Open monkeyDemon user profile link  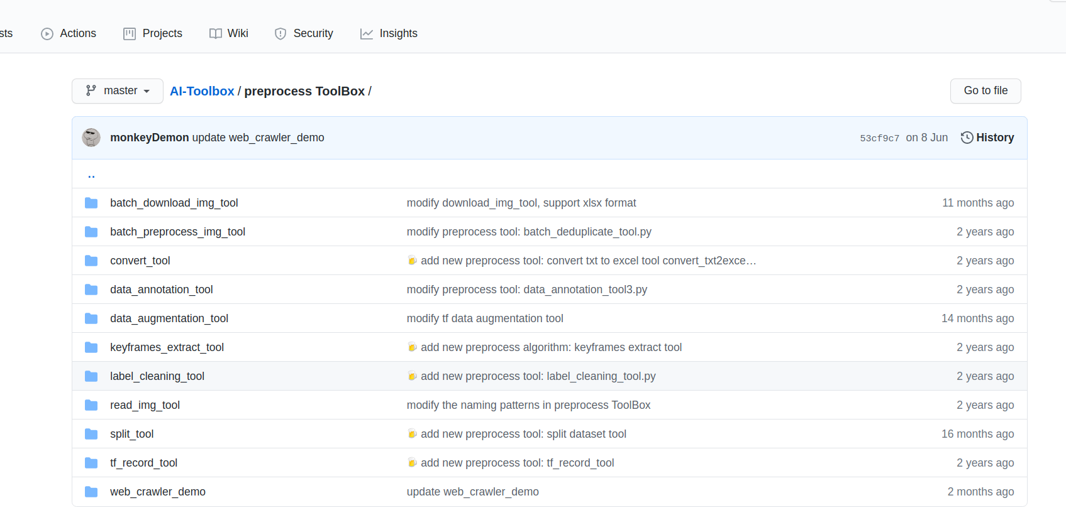pos(149,138)
